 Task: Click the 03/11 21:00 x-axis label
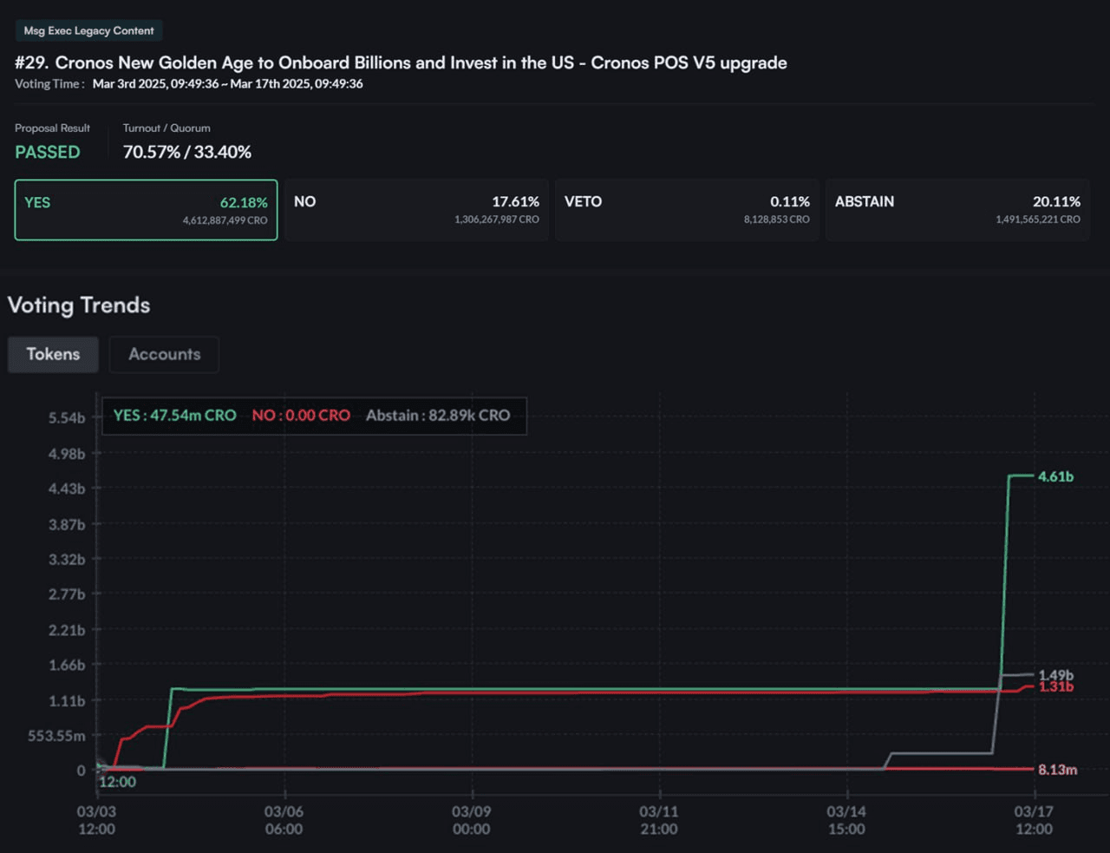click(659, 820)
